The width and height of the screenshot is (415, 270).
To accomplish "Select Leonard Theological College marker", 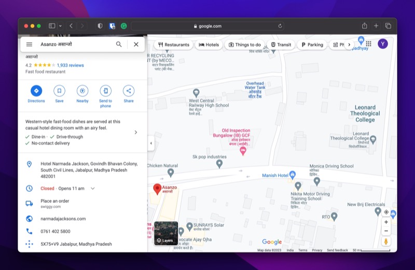I will (373, 139).
